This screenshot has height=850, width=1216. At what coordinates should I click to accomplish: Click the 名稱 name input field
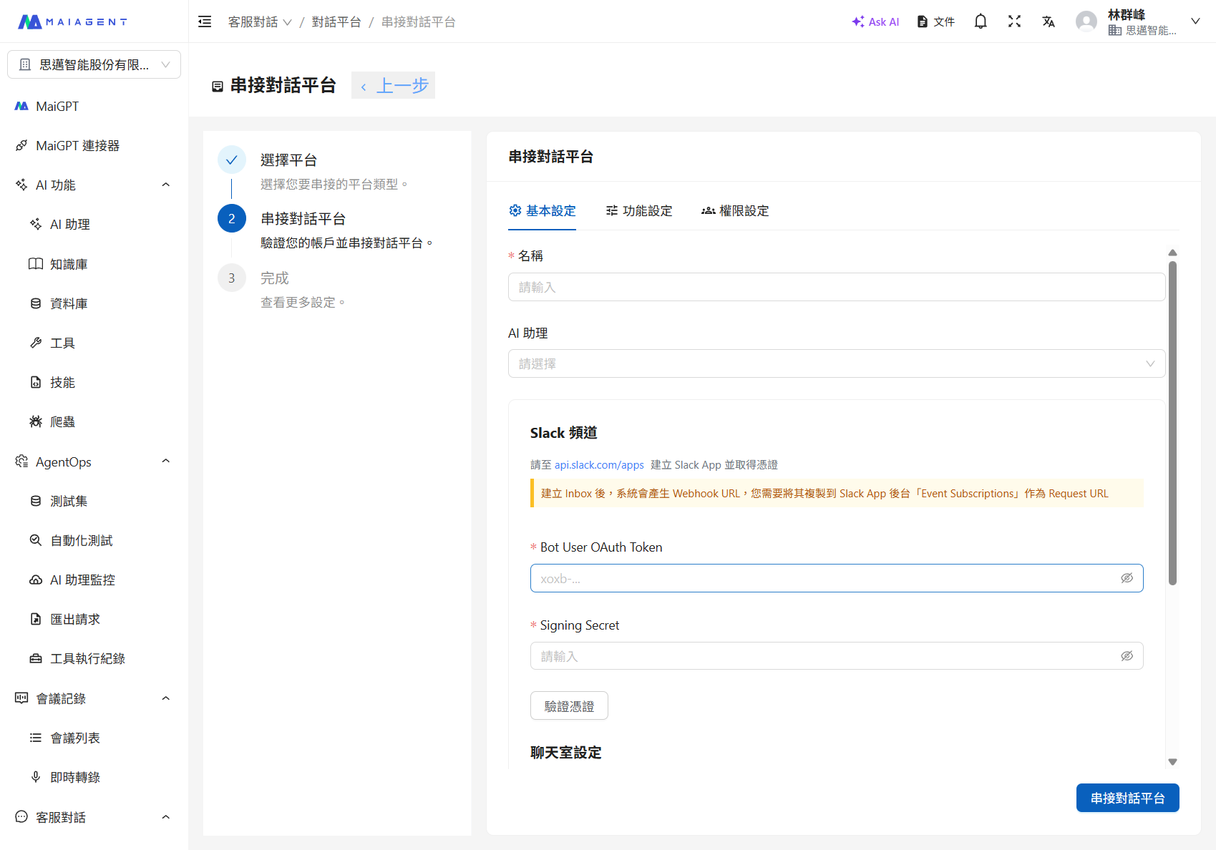[x=836, y=287]
